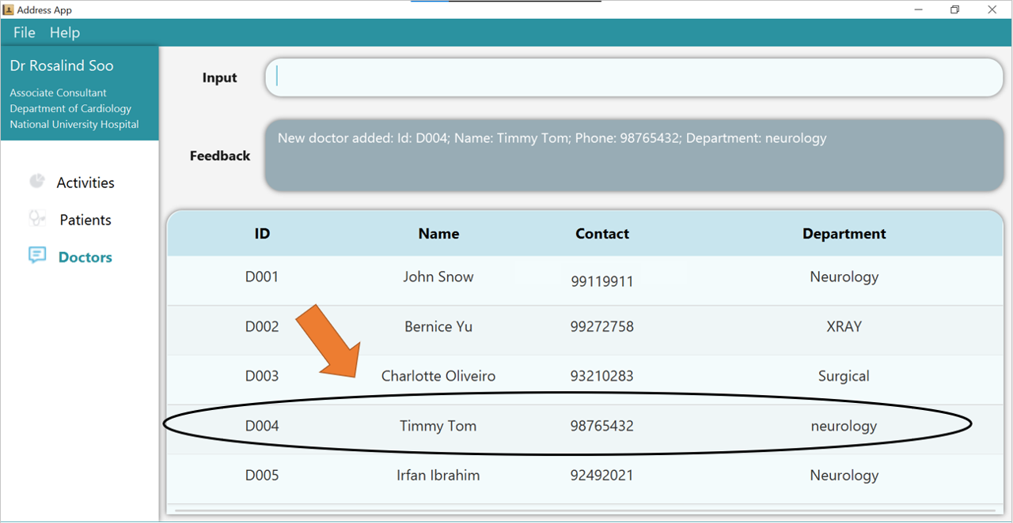This screenshot has height=523, width=1013.
Task: Sort by the ID column header
Action: [262, 234]
